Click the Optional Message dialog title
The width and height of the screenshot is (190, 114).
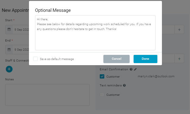pyautogui.click(x=53, y=10)
